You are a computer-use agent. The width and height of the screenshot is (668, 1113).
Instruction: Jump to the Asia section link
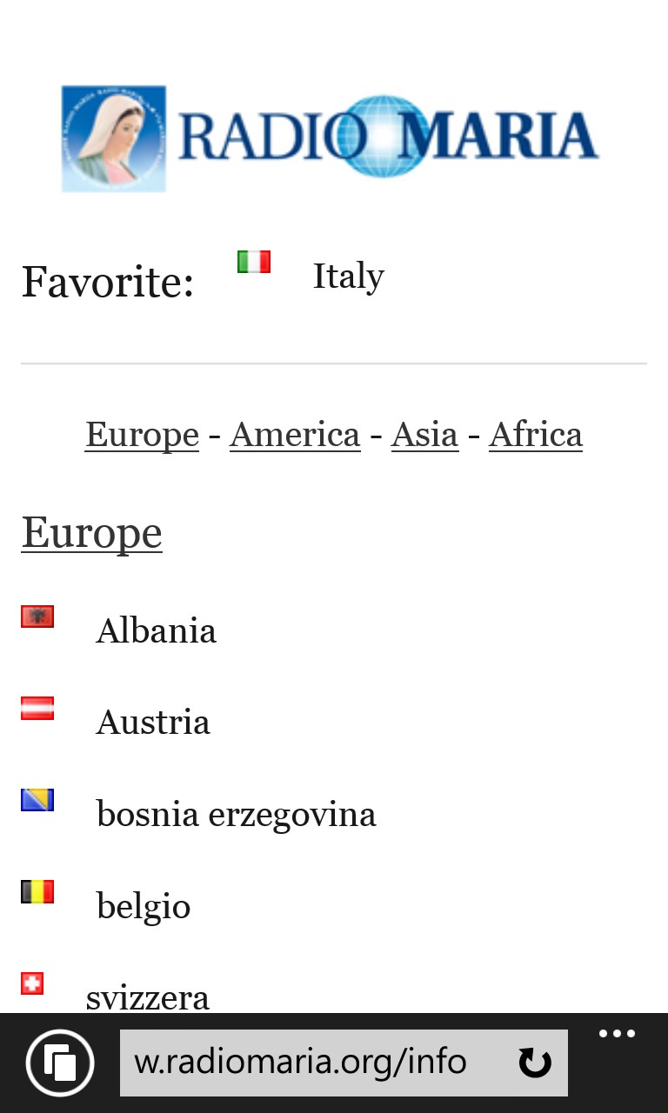[x=424, y=435]
